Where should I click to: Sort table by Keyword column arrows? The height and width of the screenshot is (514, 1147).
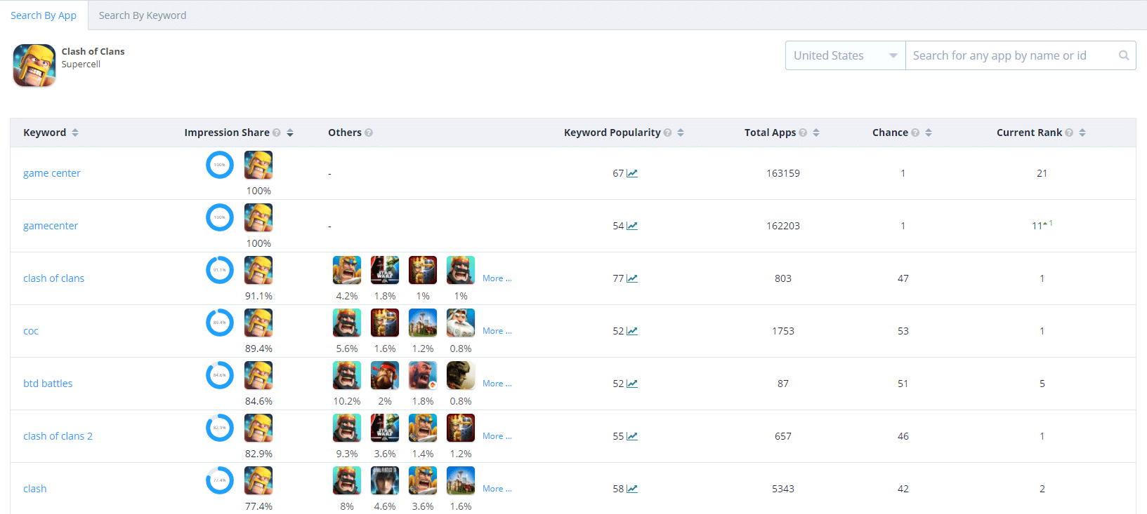click(x=75, y=133)
